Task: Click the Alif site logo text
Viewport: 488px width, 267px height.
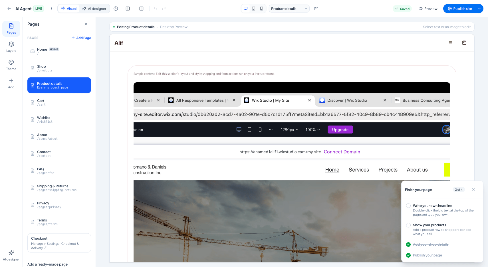Action: coord(119,43)
